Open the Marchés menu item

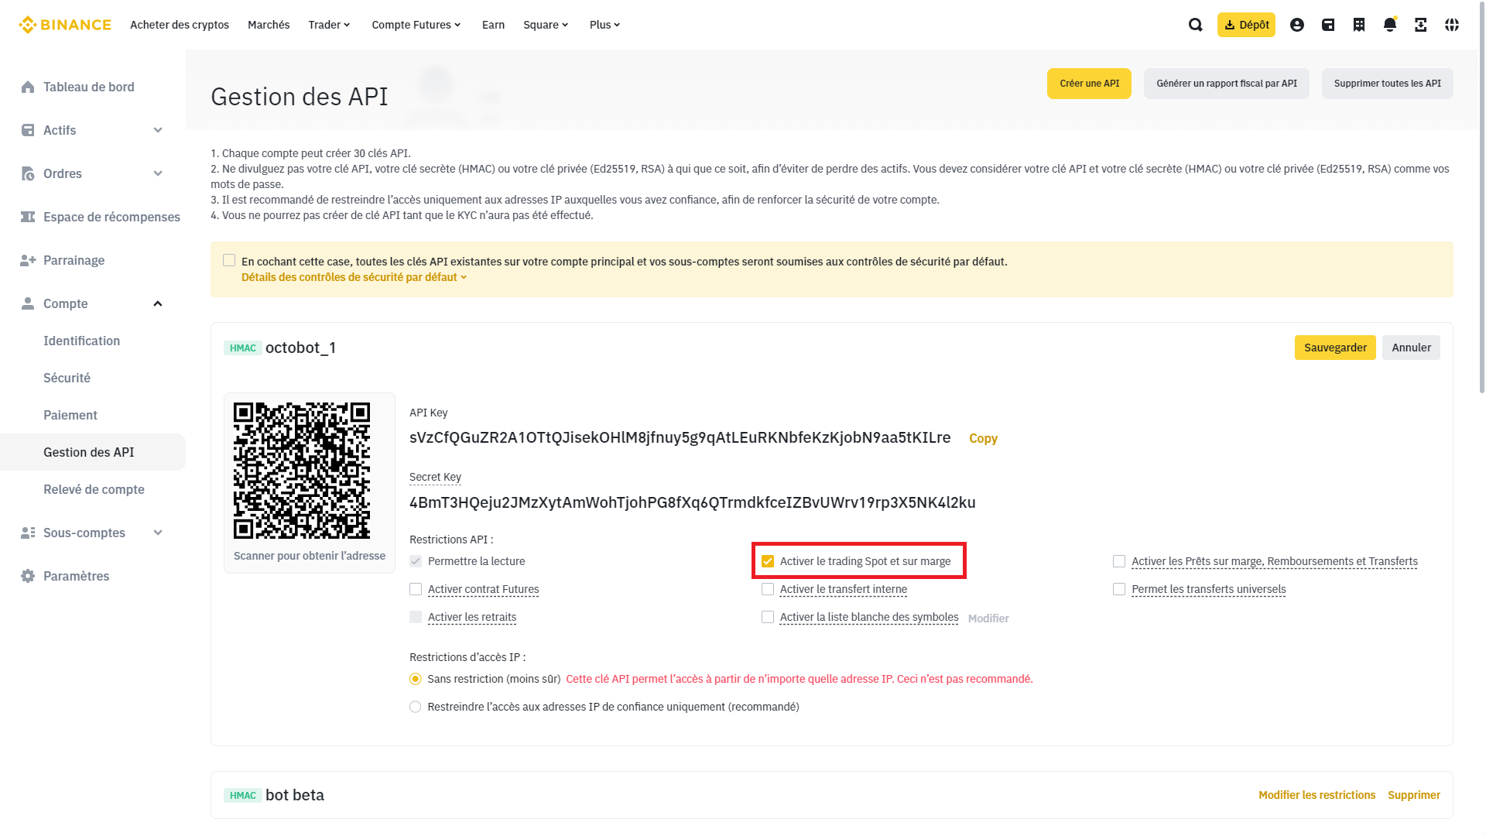(269, 25)
